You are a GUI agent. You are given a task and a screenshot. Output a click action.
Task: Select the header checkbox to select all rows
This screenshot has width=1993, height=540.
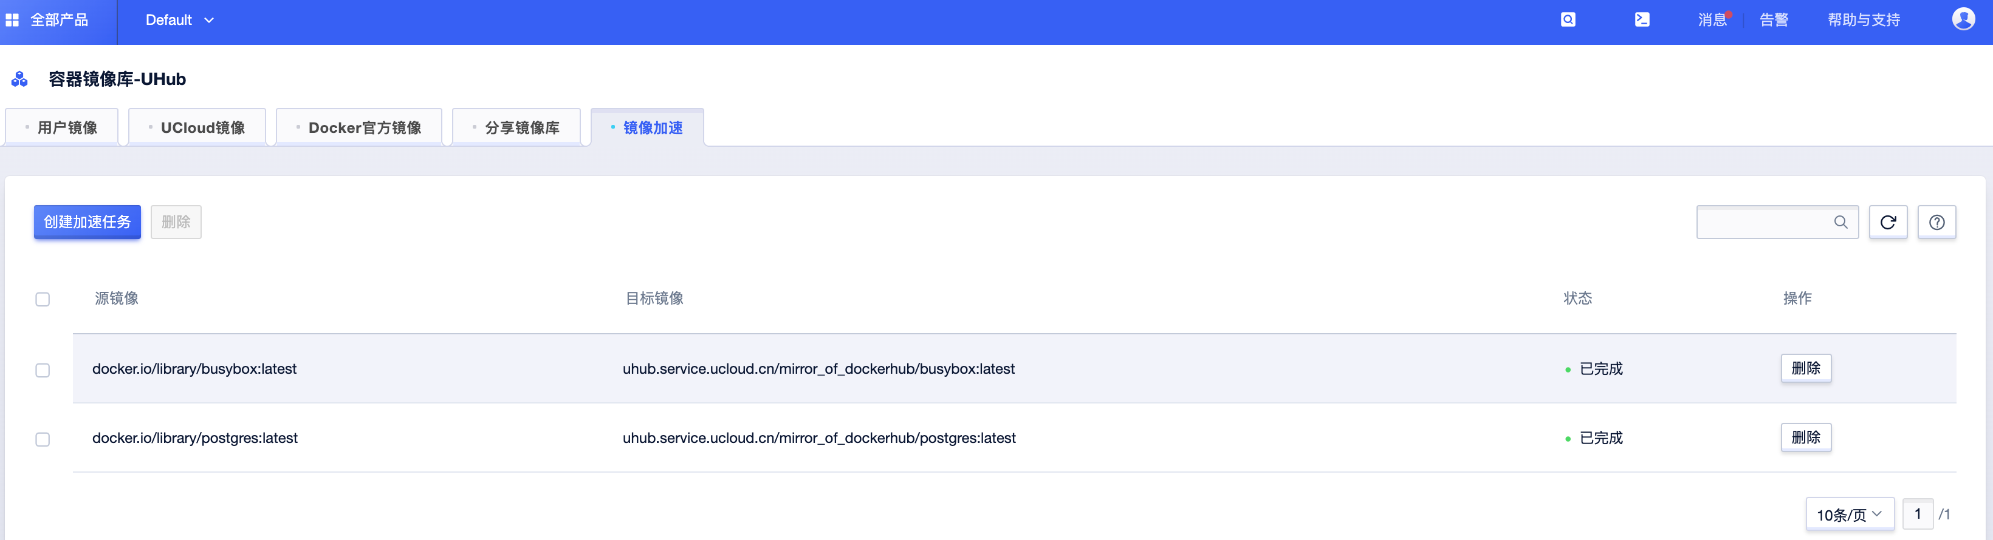(x=43, y=299)
